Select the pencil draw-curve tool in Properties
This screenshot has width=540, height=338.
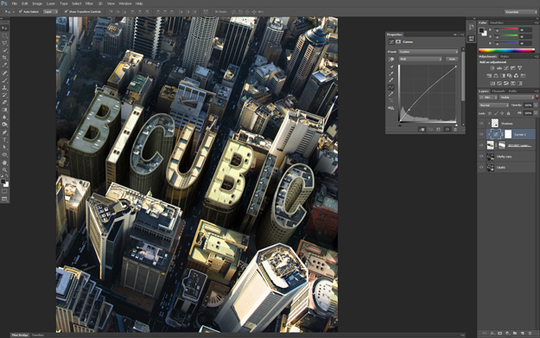pyautogui.click(x=391, y=94)
